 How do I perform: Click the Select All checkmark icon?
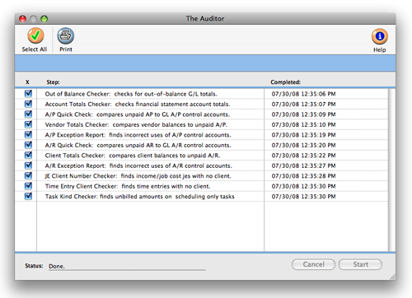35,35
